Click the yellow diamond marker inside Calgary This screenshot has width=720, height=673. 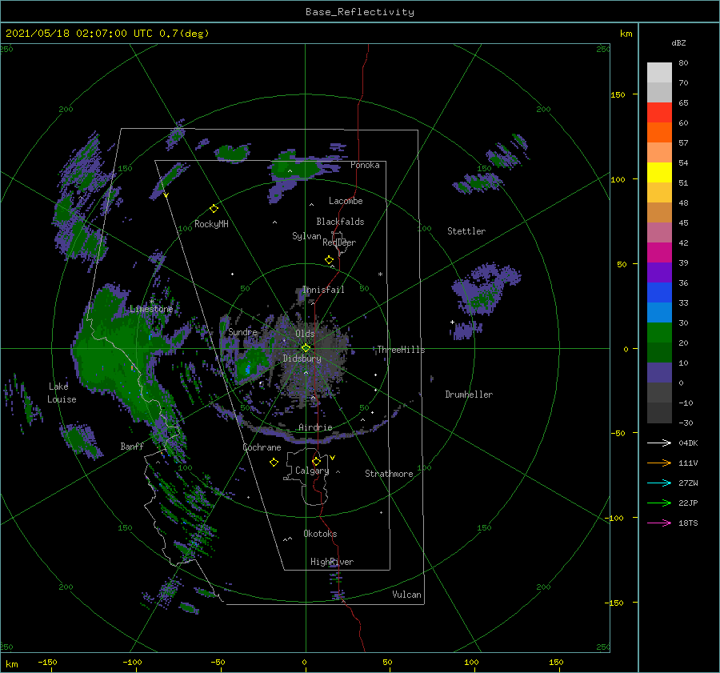316,461
